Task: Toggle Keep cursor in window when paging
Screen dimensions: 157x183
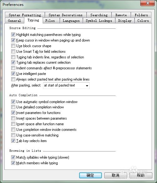Action: pyautogui.click(x=13, y=40)
